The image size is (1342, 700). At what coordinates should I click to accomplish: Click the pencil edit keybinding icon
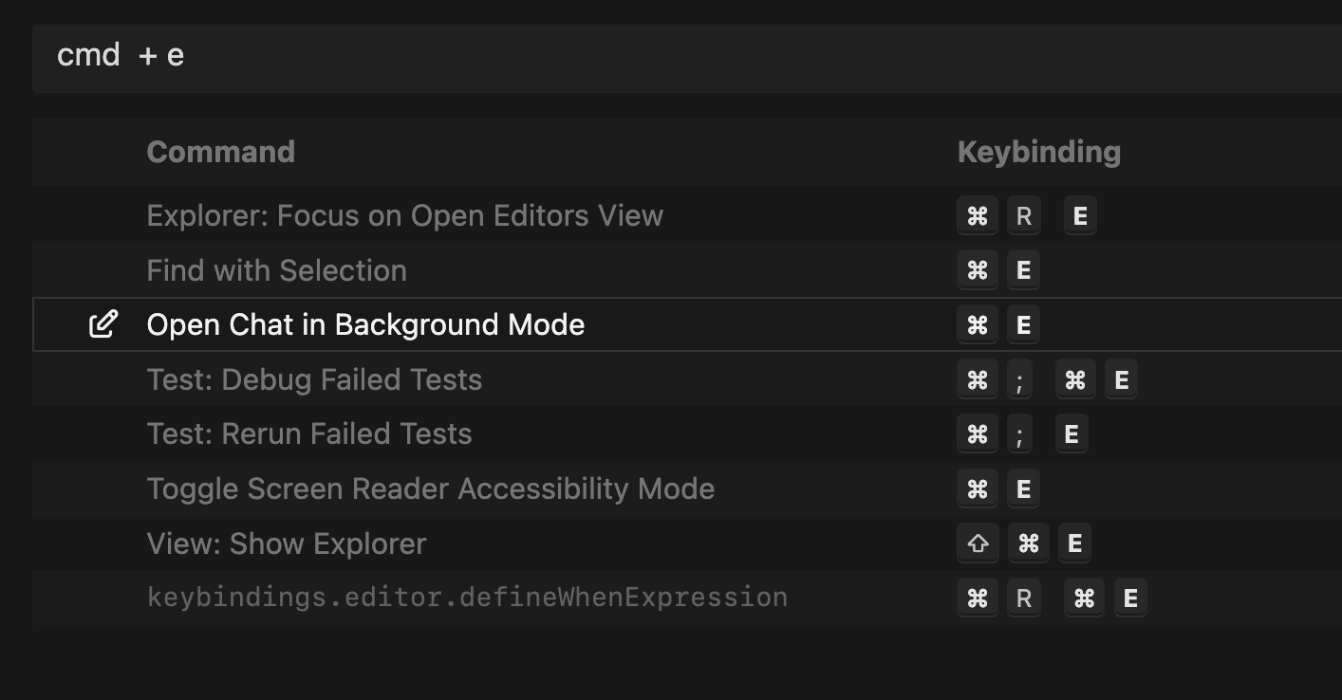103,324
